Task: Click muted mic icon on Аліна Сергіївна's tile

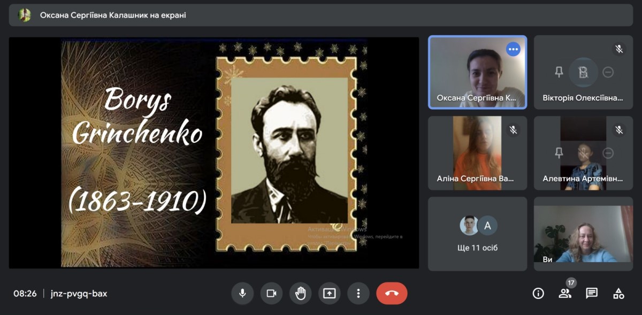Action: pos(513,130)
